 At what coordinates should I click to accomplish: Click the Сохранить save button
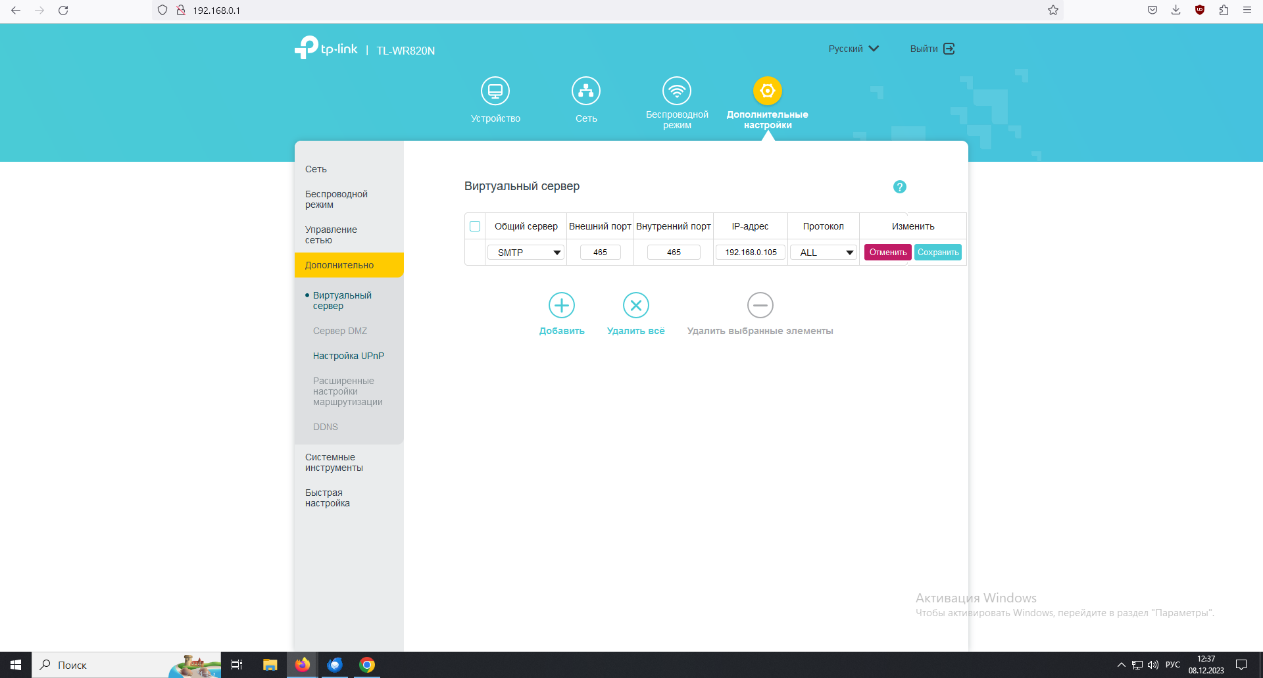[938, 253]
